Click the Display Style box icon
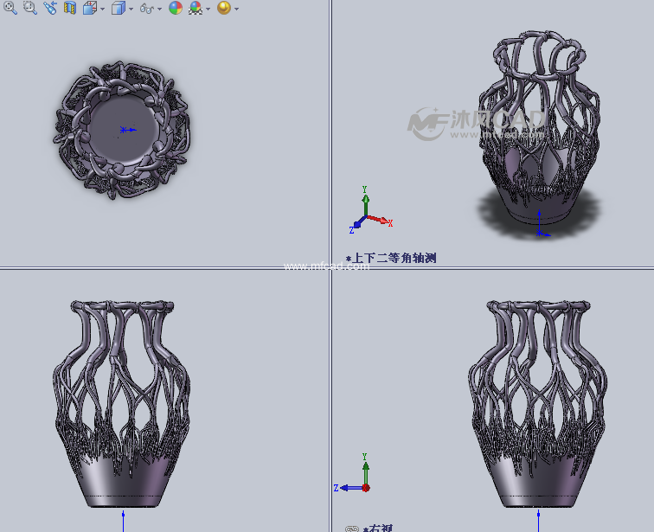Viewport: 654px width, 532px height. pos(118,8)
